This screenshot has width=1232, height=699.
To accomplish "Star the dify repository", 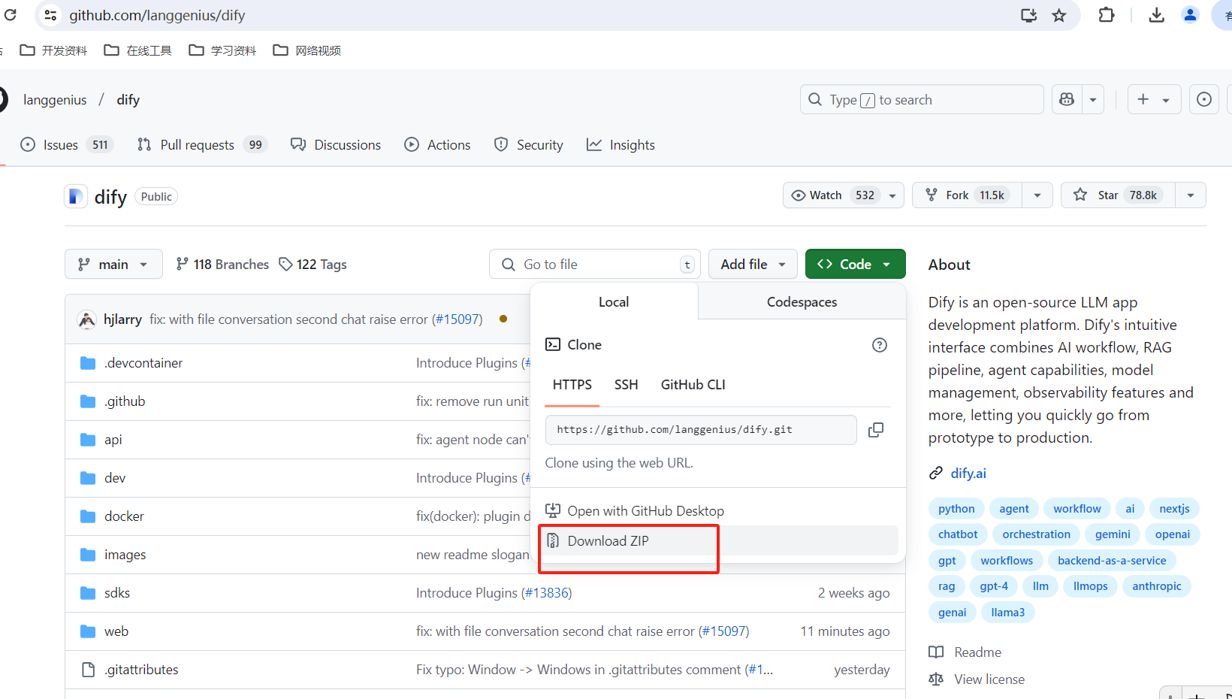I will [1118, 195].
